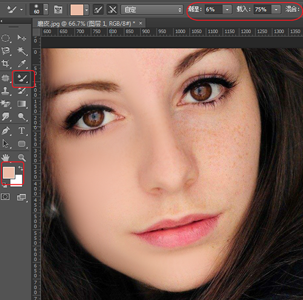Collapse the tools panel with the arrow

click(1, 21)
